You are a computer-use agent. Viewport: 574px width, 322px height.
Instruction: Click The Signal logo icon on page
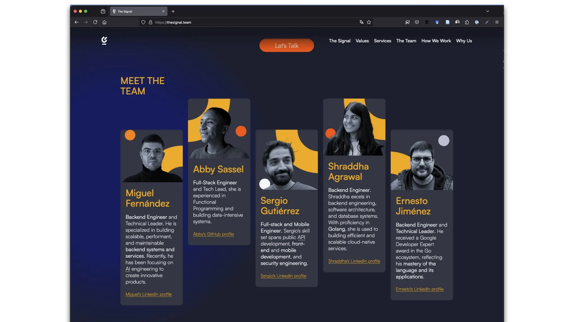tap(104, 41)
